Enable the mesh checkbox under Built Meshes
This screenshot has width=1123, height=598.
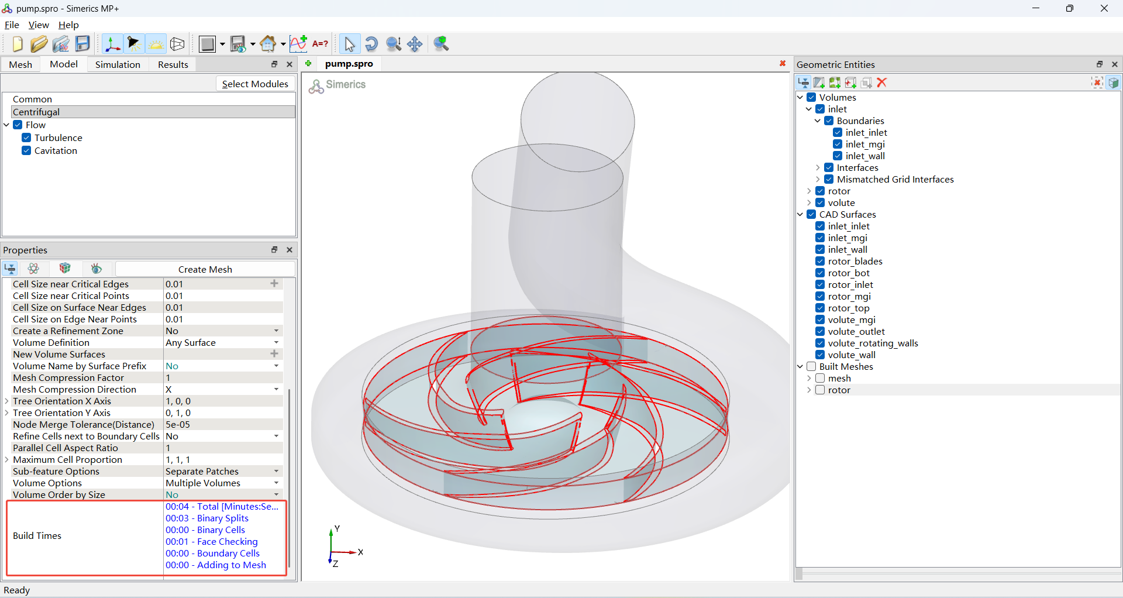click(x=820, y=378)
